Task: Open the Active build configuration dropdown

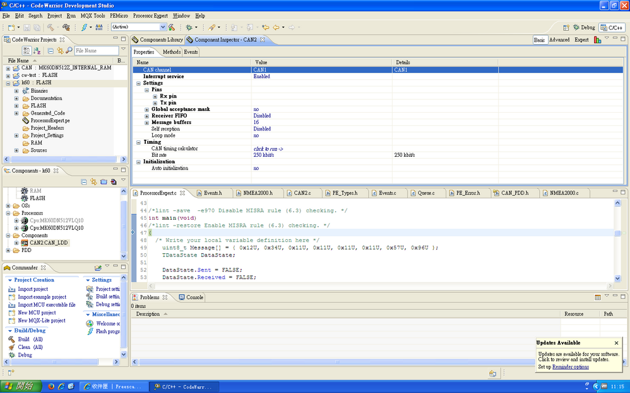Action: click(x=163, y=27)
